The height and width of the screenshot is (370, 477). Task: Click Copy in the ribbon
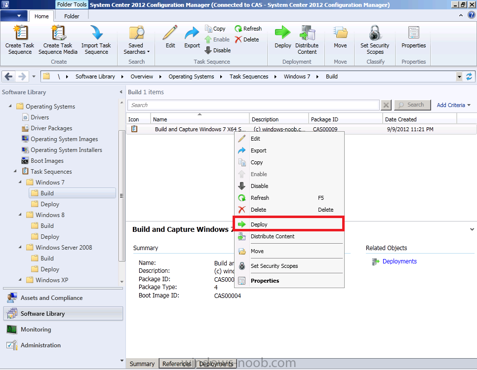(215, 29)
